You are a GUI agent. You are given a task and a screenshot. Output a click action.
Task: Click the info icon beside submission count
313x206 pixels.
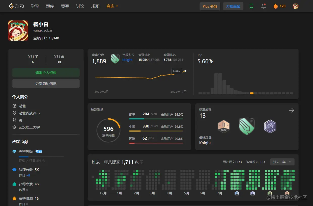point(141,162)
